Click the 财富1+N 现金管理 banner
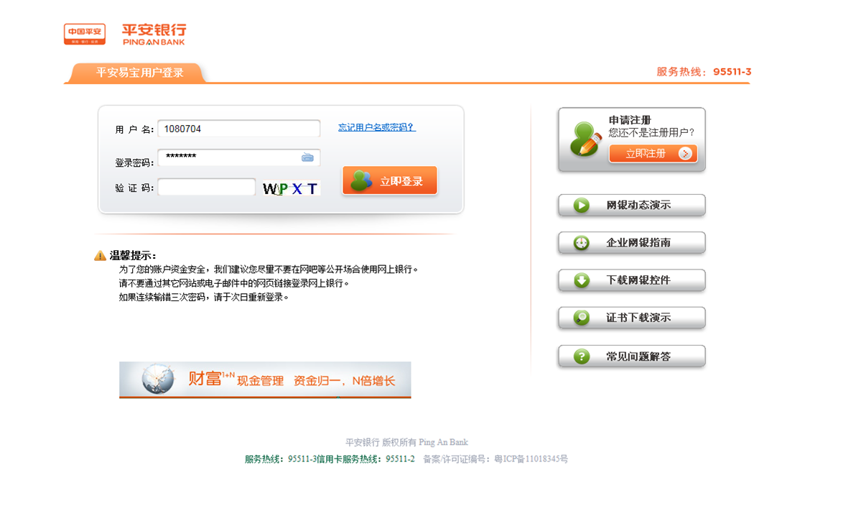Screen dimensions: 846x516 pos(265,380)
